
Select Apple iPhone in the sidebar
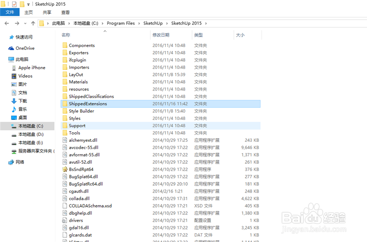tap(28, 68)
